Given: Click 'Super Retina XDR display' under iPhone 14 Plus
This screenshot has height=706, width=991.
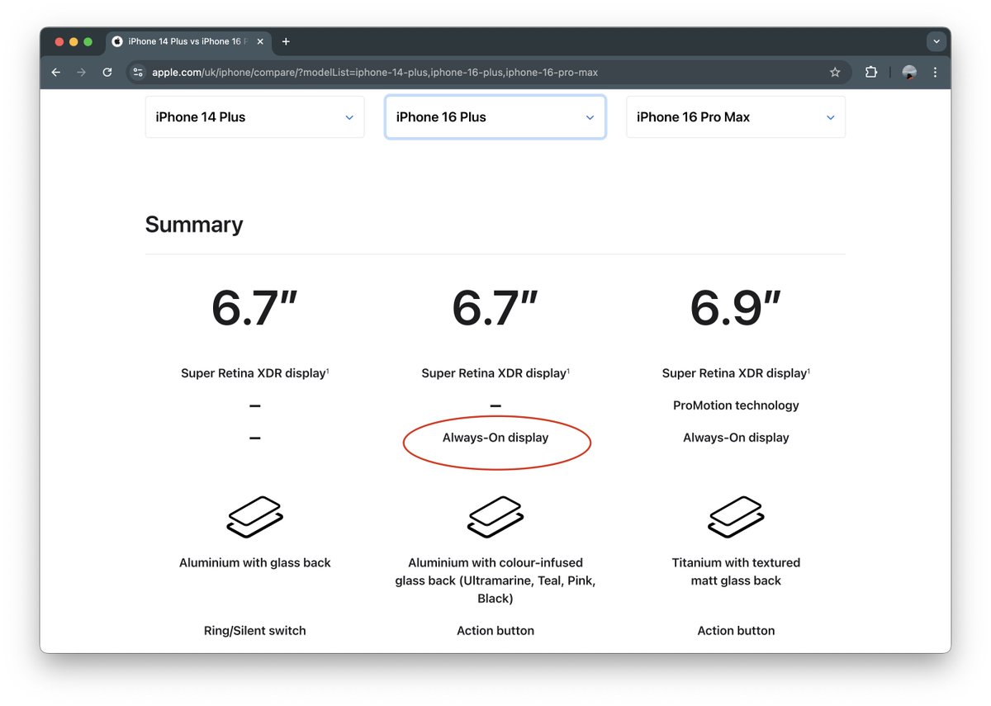Looking at the screenshot, I should pyautogui.click(x=255, y=373).
